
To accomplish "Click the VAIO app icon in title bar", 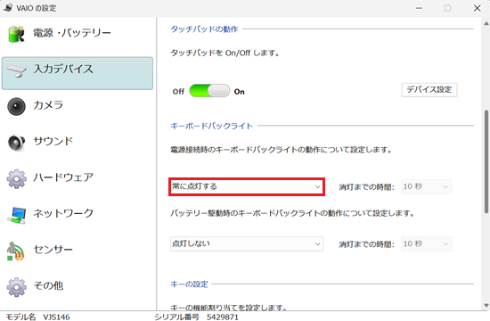I will [8, 7].
